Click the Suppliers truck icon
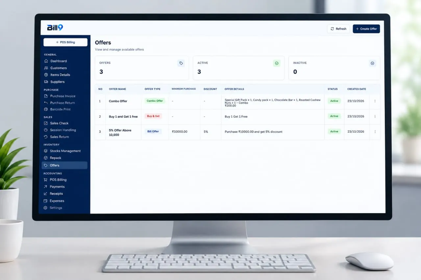Image resolution: width=421 pixels, height=280 pixels. (x=46, y=82)
